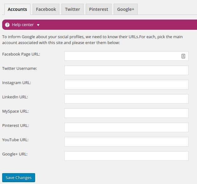The width and height of the screenshot is (197, 184).
Task: Click the Help center question mark icon
Action: (x=7, y=25)
